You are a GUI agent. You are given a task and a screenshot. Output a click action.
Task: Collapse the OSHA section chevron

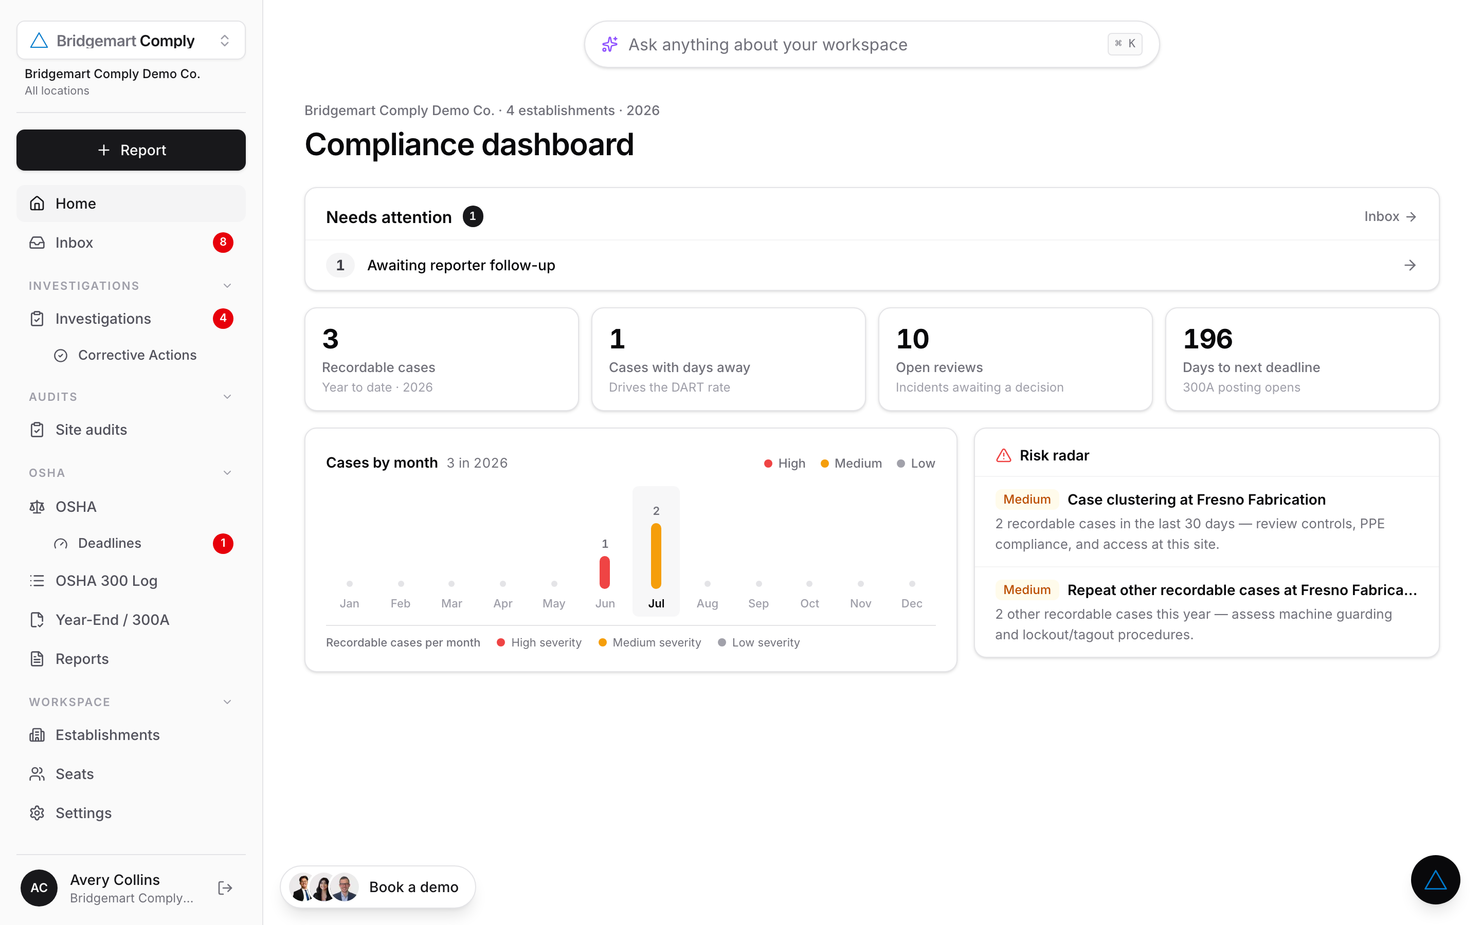227,473
